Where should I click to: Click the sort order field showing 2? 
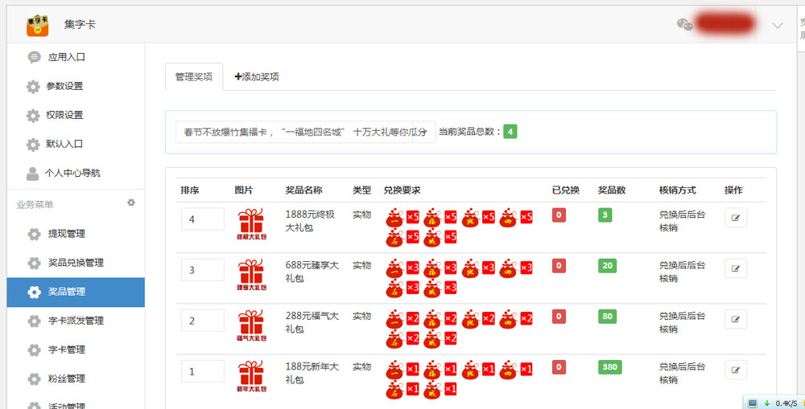pyautogui.click(x=202, y=321)
